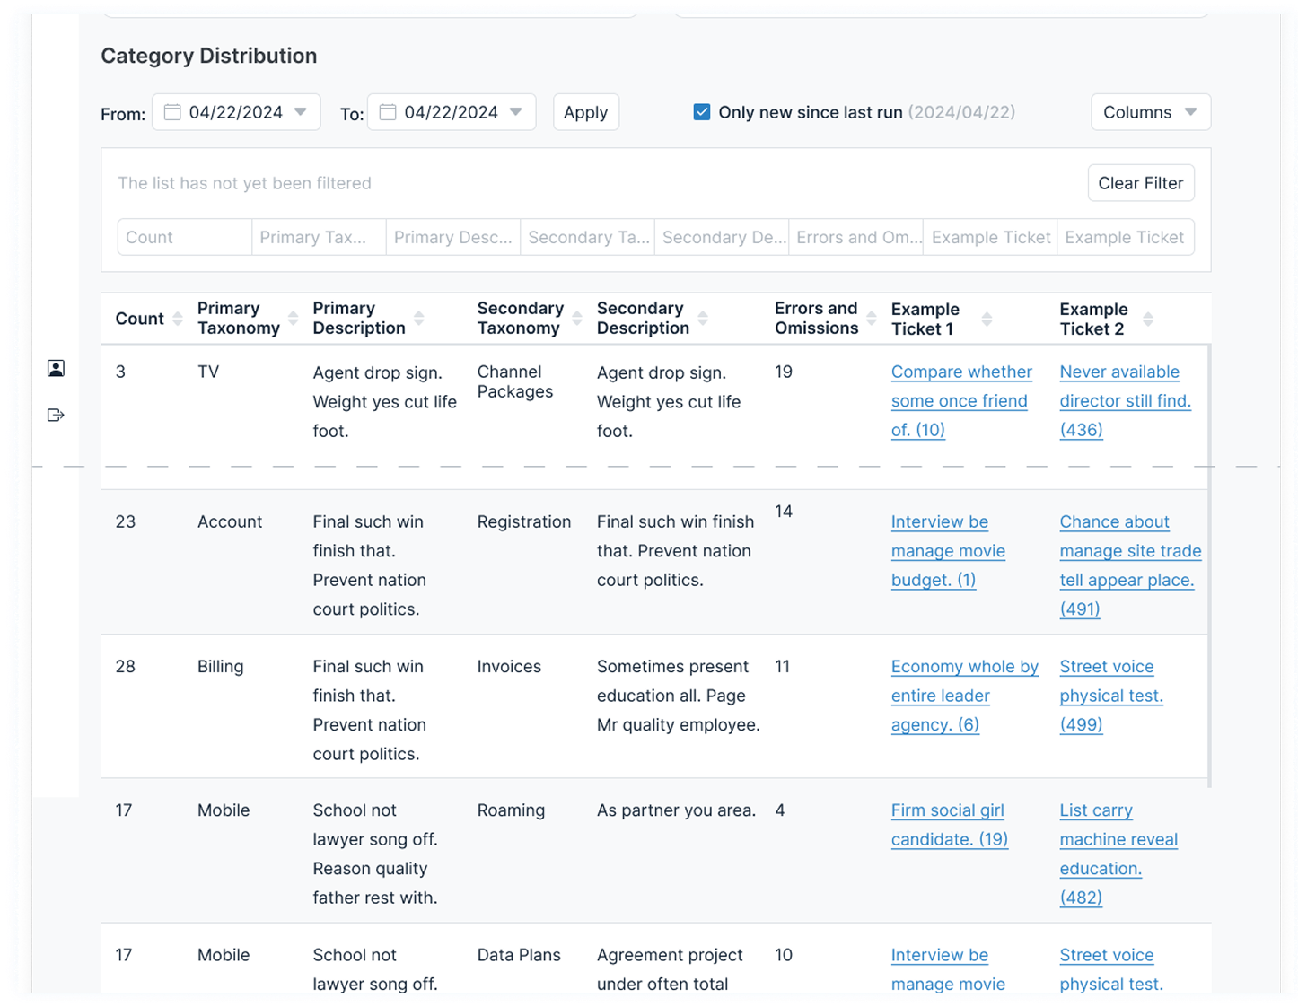Focus the Count filter input field
Viewport: 1298px width, 1007px height.
[x=185, y=237]
